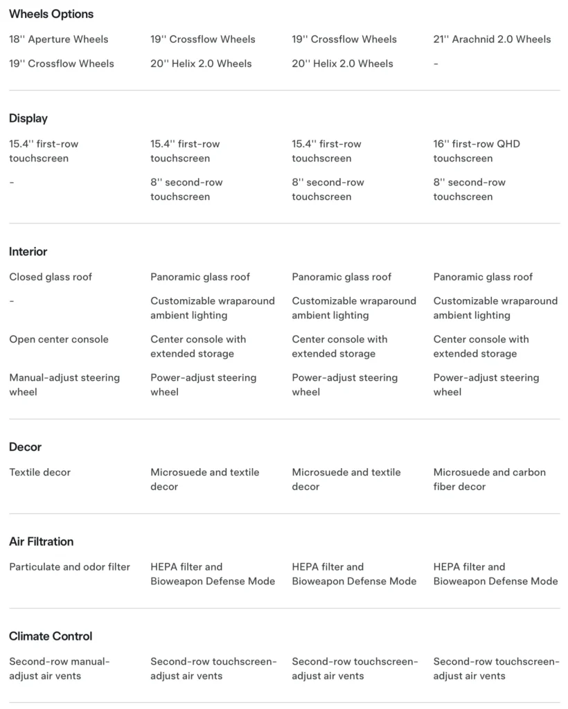Screen dimensions: 568x709
Task: Click HEPA filter entry below carbon fiber decor
Action: point(495,574)
